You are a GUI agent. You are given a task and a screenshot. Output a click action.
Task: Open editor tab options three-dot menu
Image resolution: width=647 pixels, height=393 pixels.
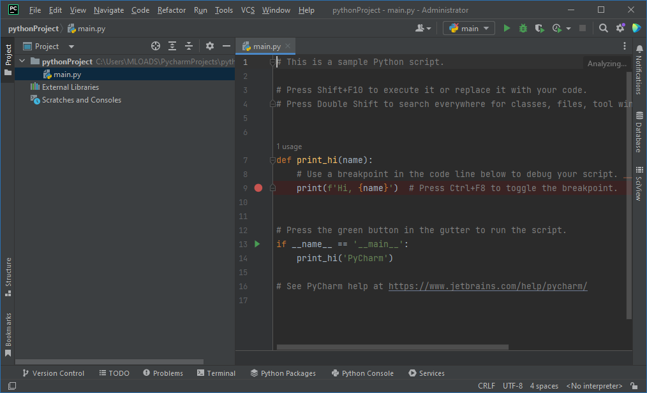624,46
